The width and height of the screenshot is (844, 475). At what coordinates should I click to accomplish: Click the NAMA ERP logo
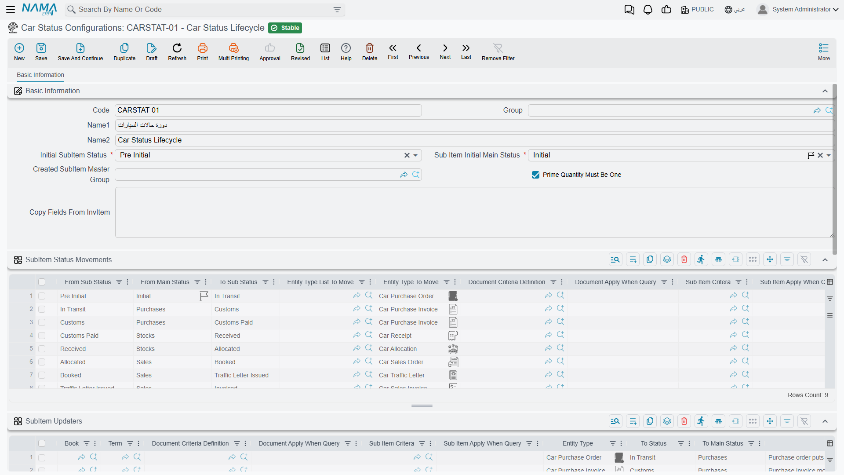40,9
